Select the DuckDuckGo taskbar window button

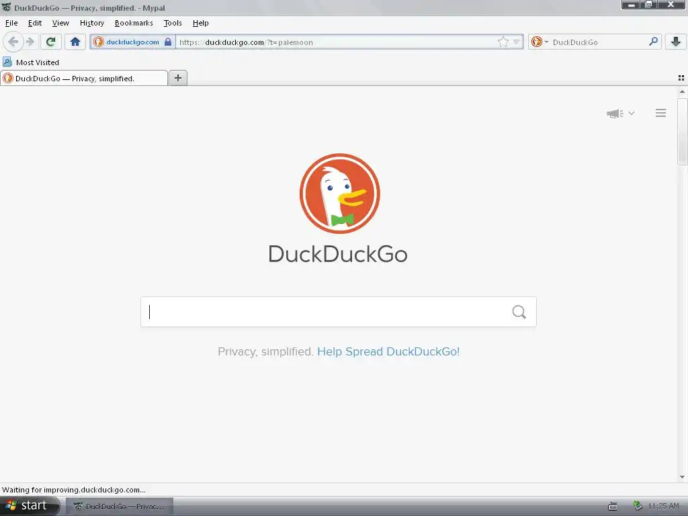120,507
